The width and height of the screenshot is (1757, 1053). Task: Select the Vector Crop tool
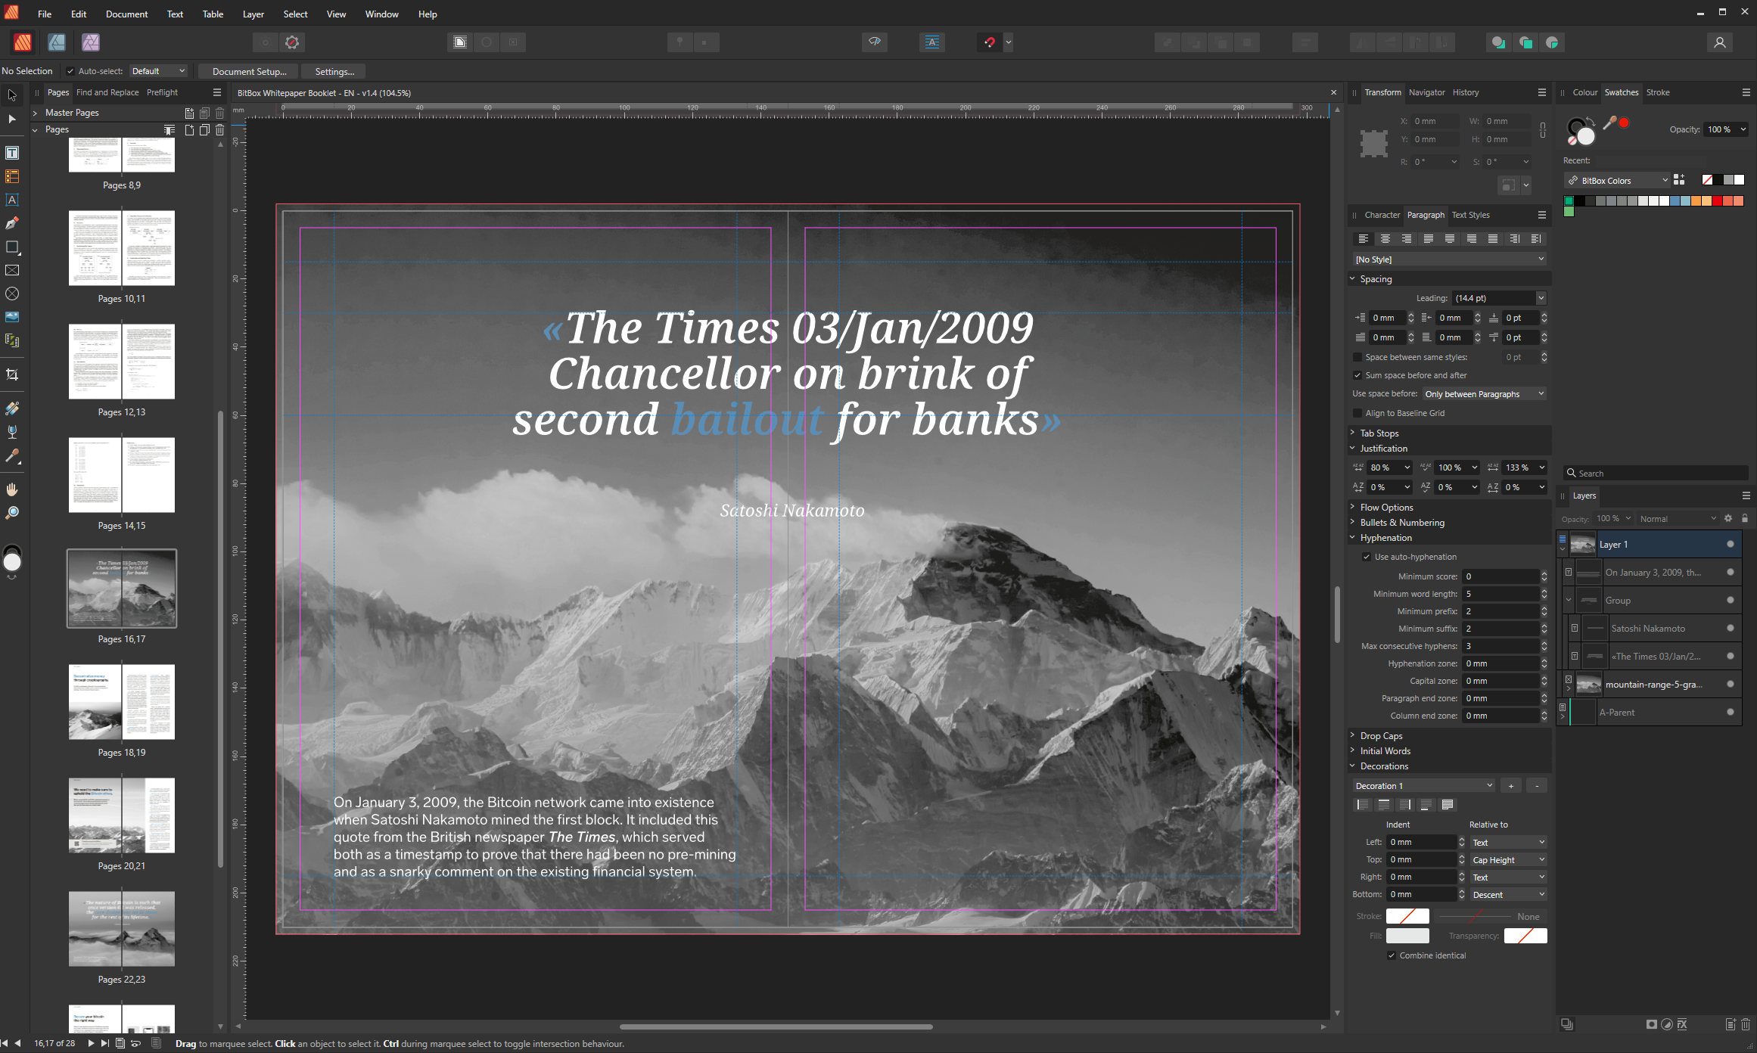point(12,374)
